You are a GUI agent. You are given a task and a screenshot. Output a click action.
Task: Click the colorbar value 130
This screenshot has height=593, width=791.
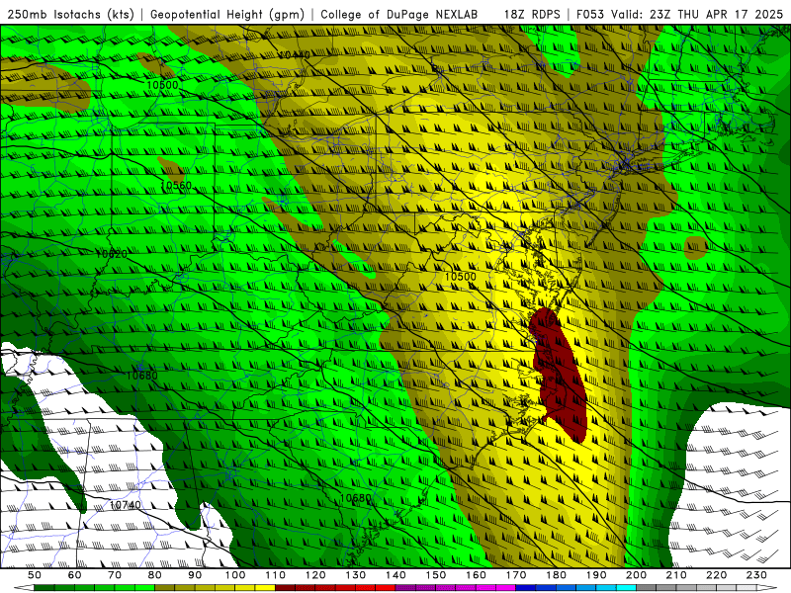[356, 575]
